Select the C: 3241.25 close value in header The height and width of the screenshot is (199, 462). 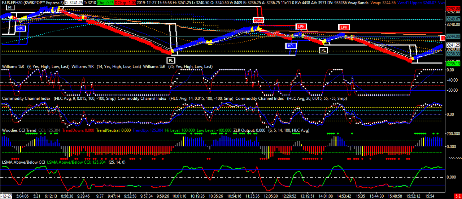[x=74, y=3]
